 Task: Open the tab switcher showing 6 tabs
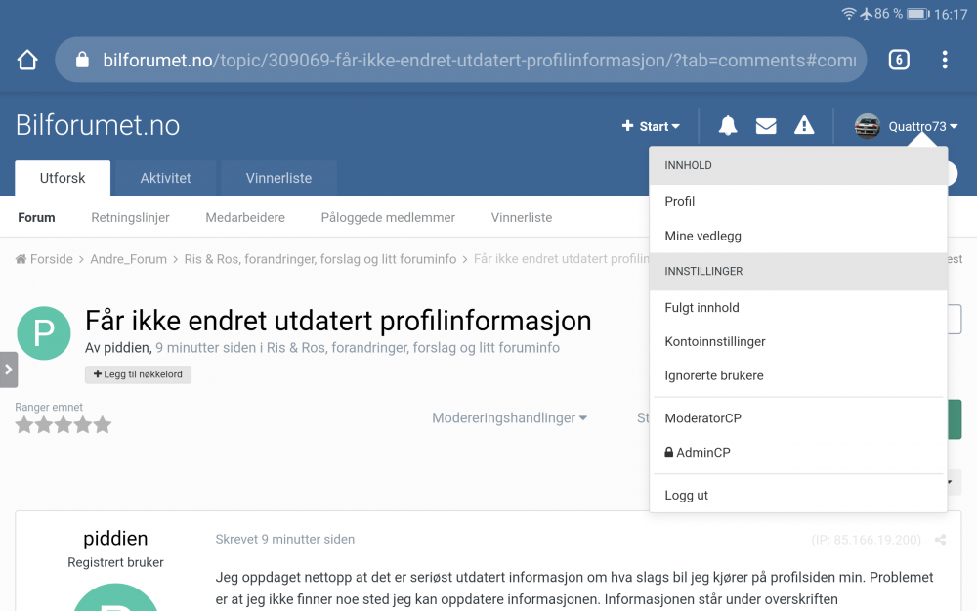[x=899, y=60]
